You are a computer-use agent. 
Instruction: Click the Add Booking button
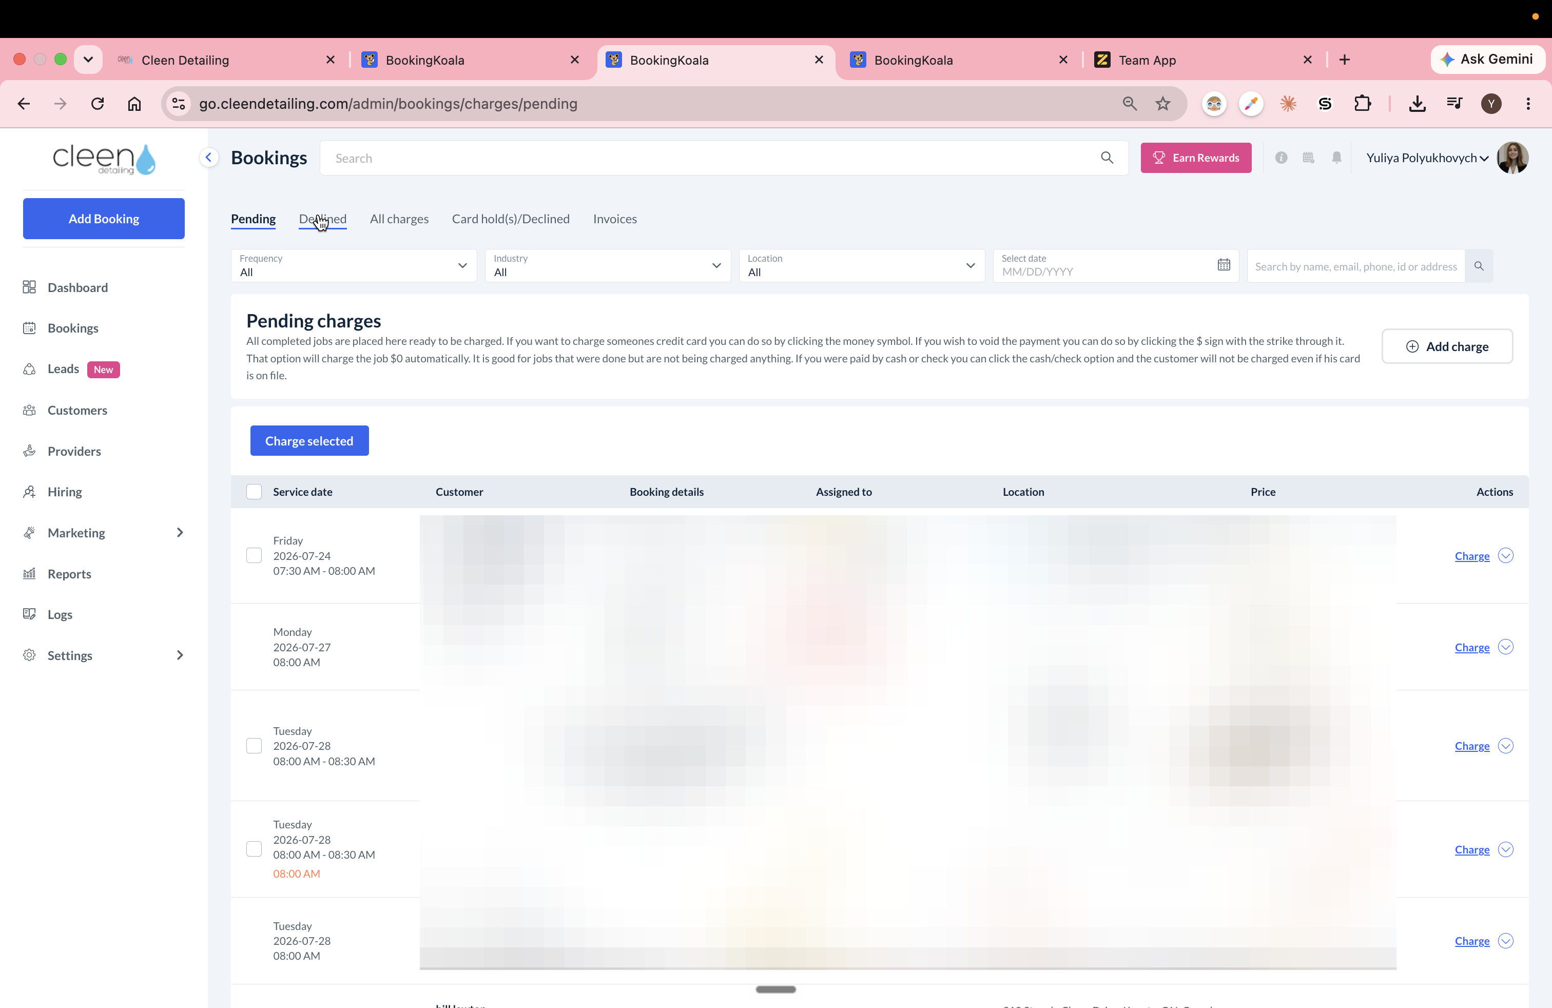coord(104,219)
